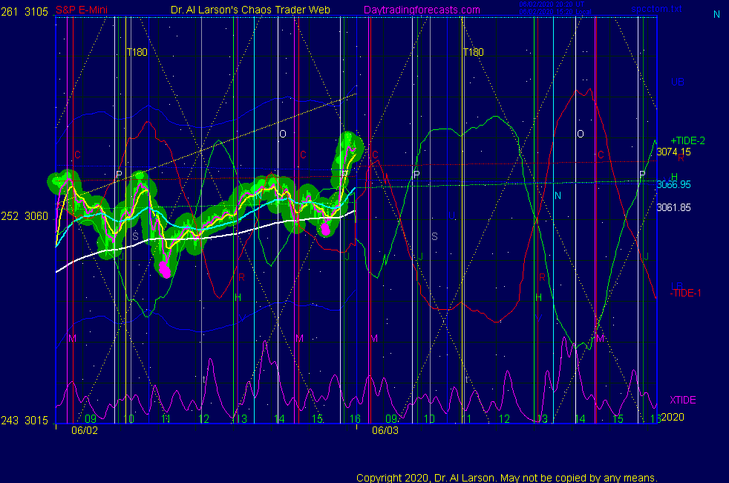Click the "06/03" date label
Viewport: 729px width, 483px height.
pyautogui.click(x=385, y=430)
